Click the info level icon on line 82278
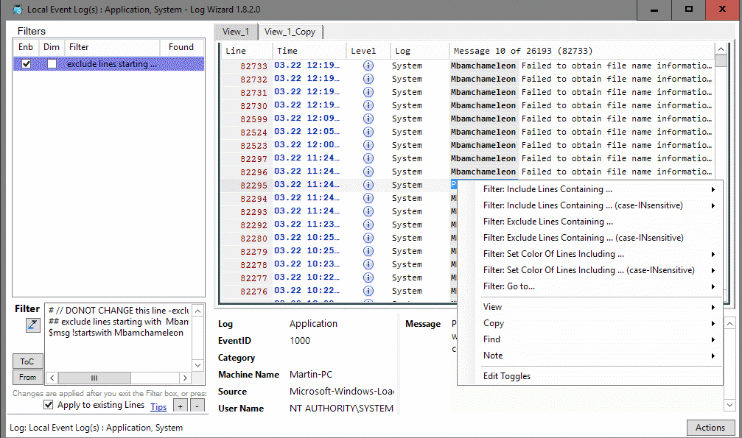The width and height of the screenshot is (742, 438). click(x=368, y=264)
